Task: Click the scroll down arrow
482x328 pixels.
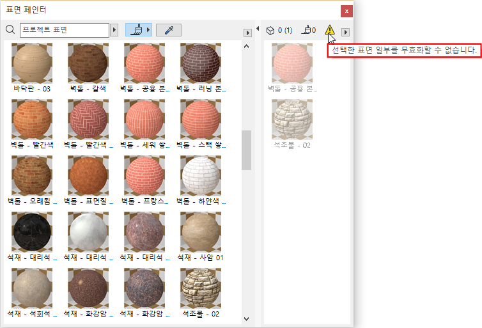Action: click(246, 319)
